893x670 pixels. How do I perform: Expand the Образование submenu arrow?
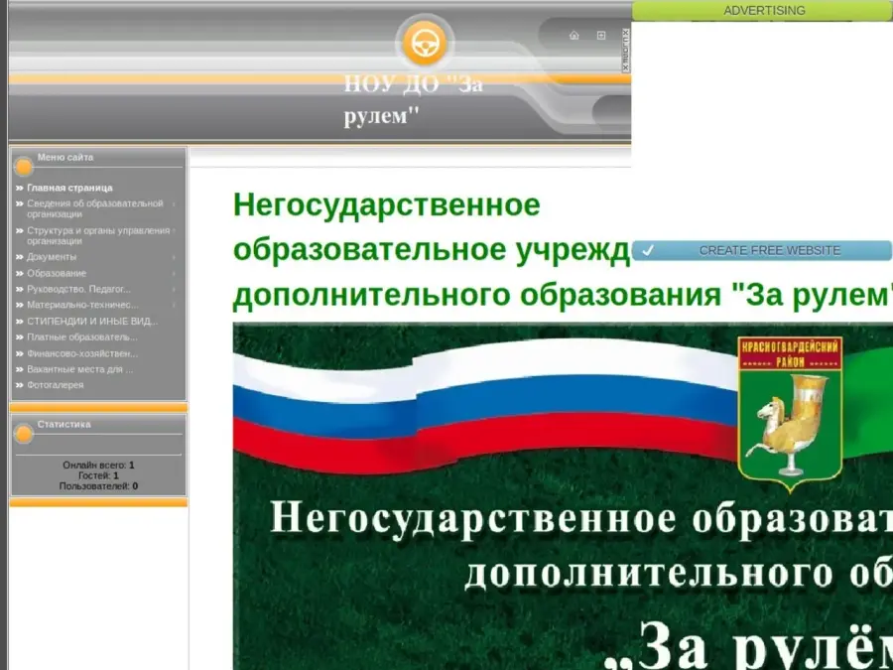[174, 273]
